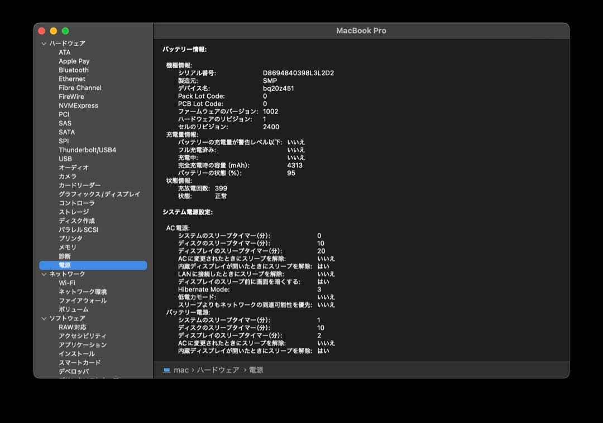Open the Apple Pay section

pos(74,61)
